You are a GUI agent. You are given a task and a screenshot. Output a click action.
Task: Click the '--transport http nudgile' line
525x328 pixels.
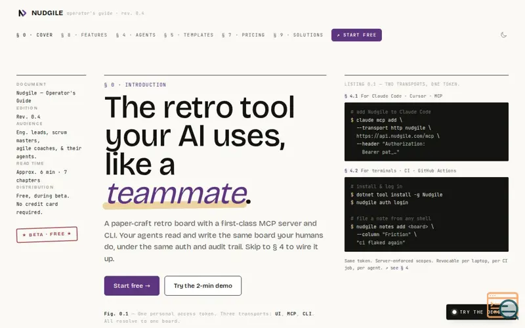click(394, 128)
